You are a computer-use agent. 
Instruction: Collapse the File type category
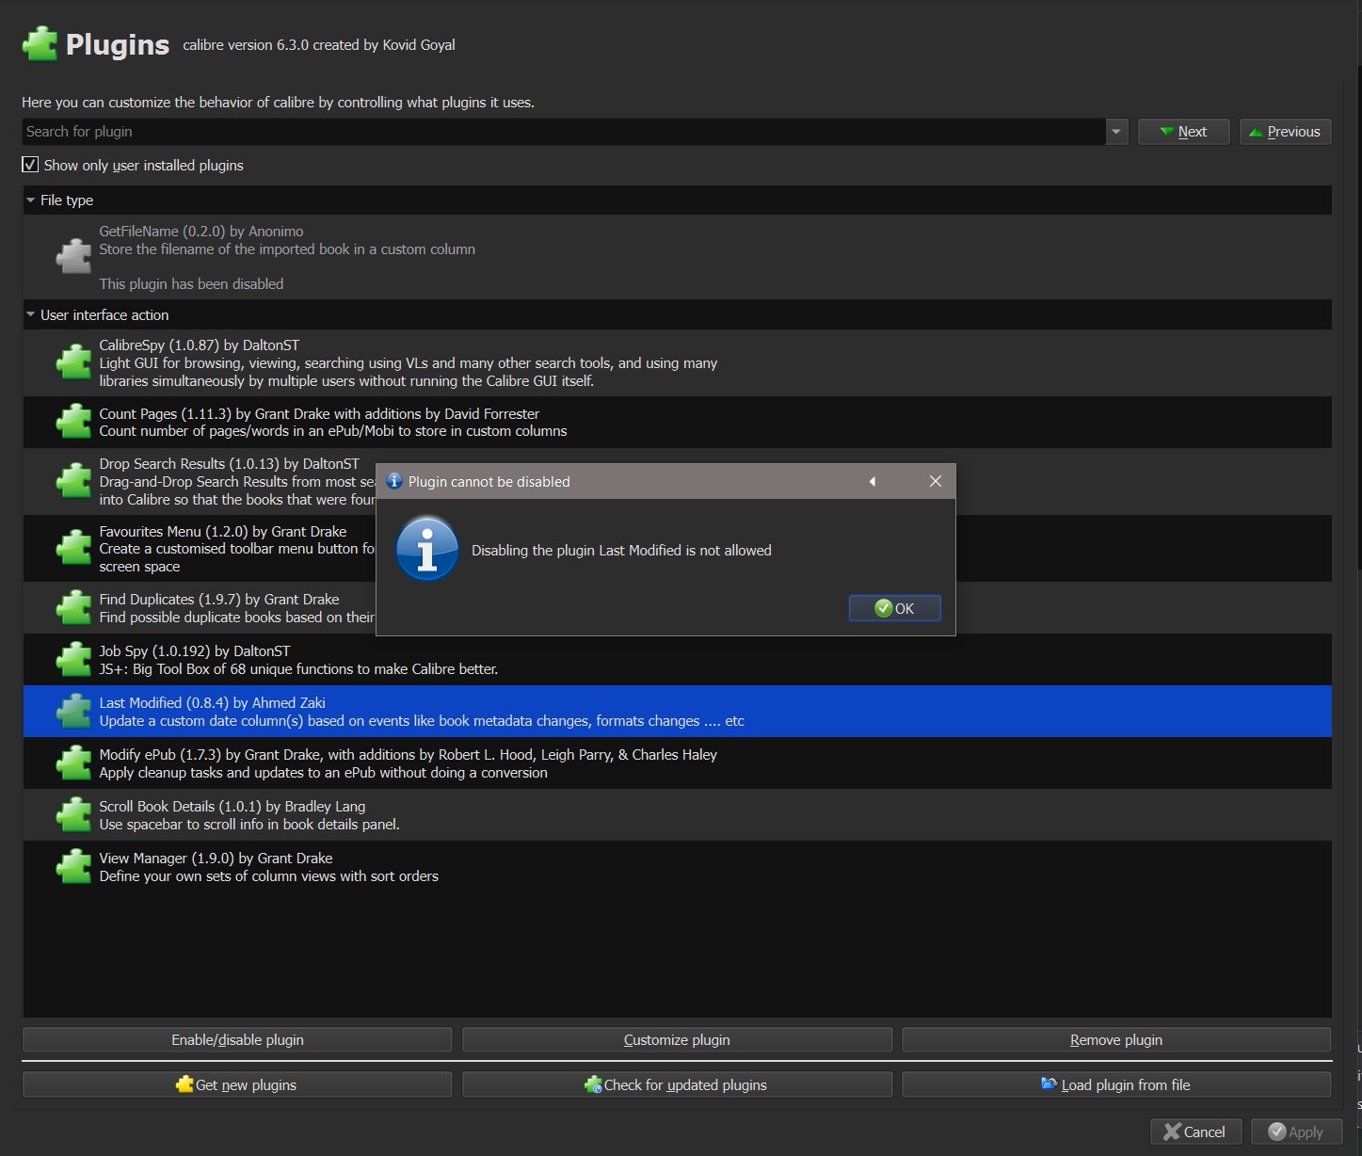click(31, 200)
